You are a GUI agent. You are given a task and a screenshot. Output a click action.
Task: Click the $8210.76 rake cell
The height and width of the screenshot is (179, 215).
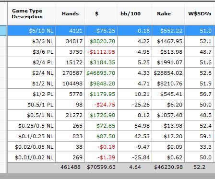168,84
